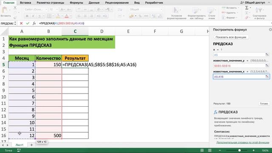The height and width of the screenshot is (153, 272).
Task: Open Cell Styles (Стили ячеек)
Action: click(x=212, y=13)
